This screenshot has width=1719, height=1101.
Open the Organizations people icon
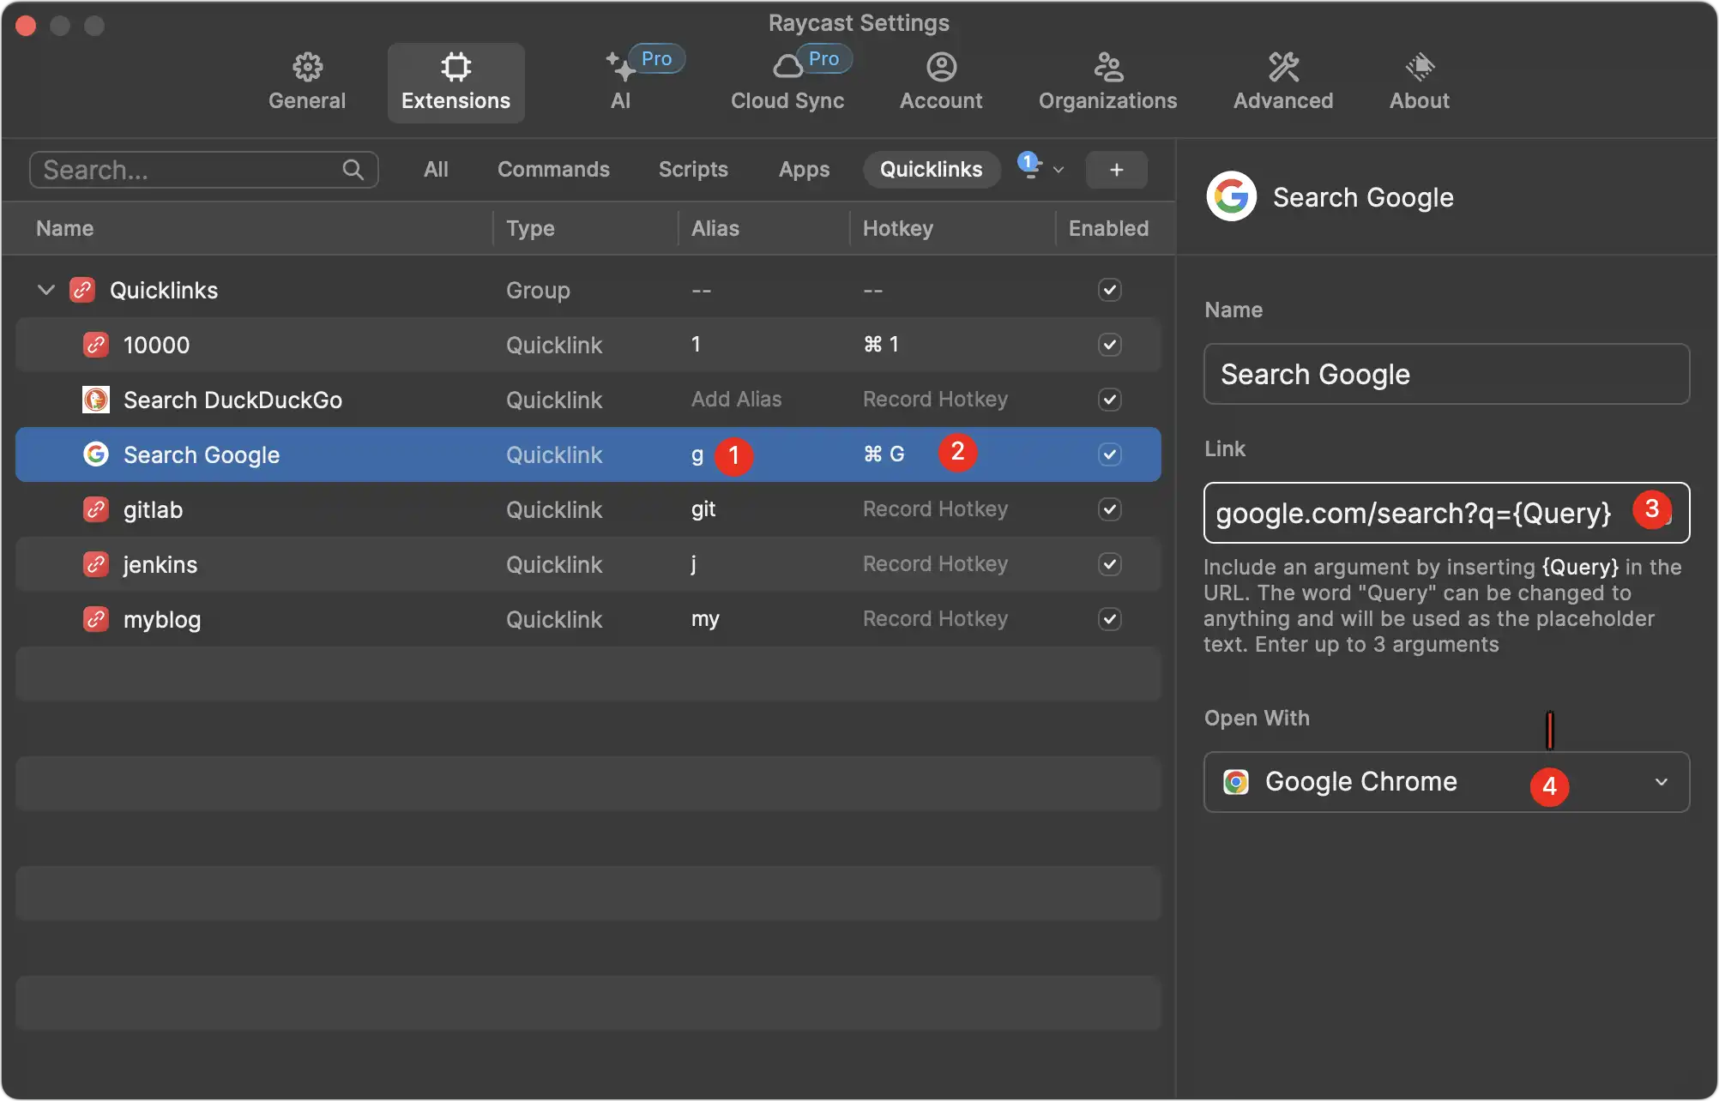[1107, 67]
